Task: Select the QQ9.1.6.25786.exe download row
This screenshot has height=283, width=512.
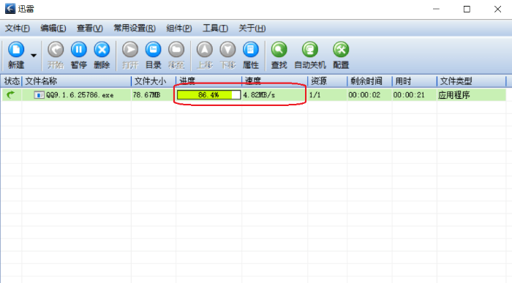Action: [x=253, y=95]
